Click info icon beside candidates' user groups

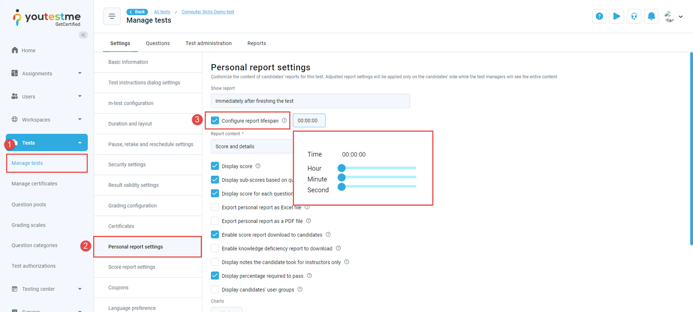300,289
